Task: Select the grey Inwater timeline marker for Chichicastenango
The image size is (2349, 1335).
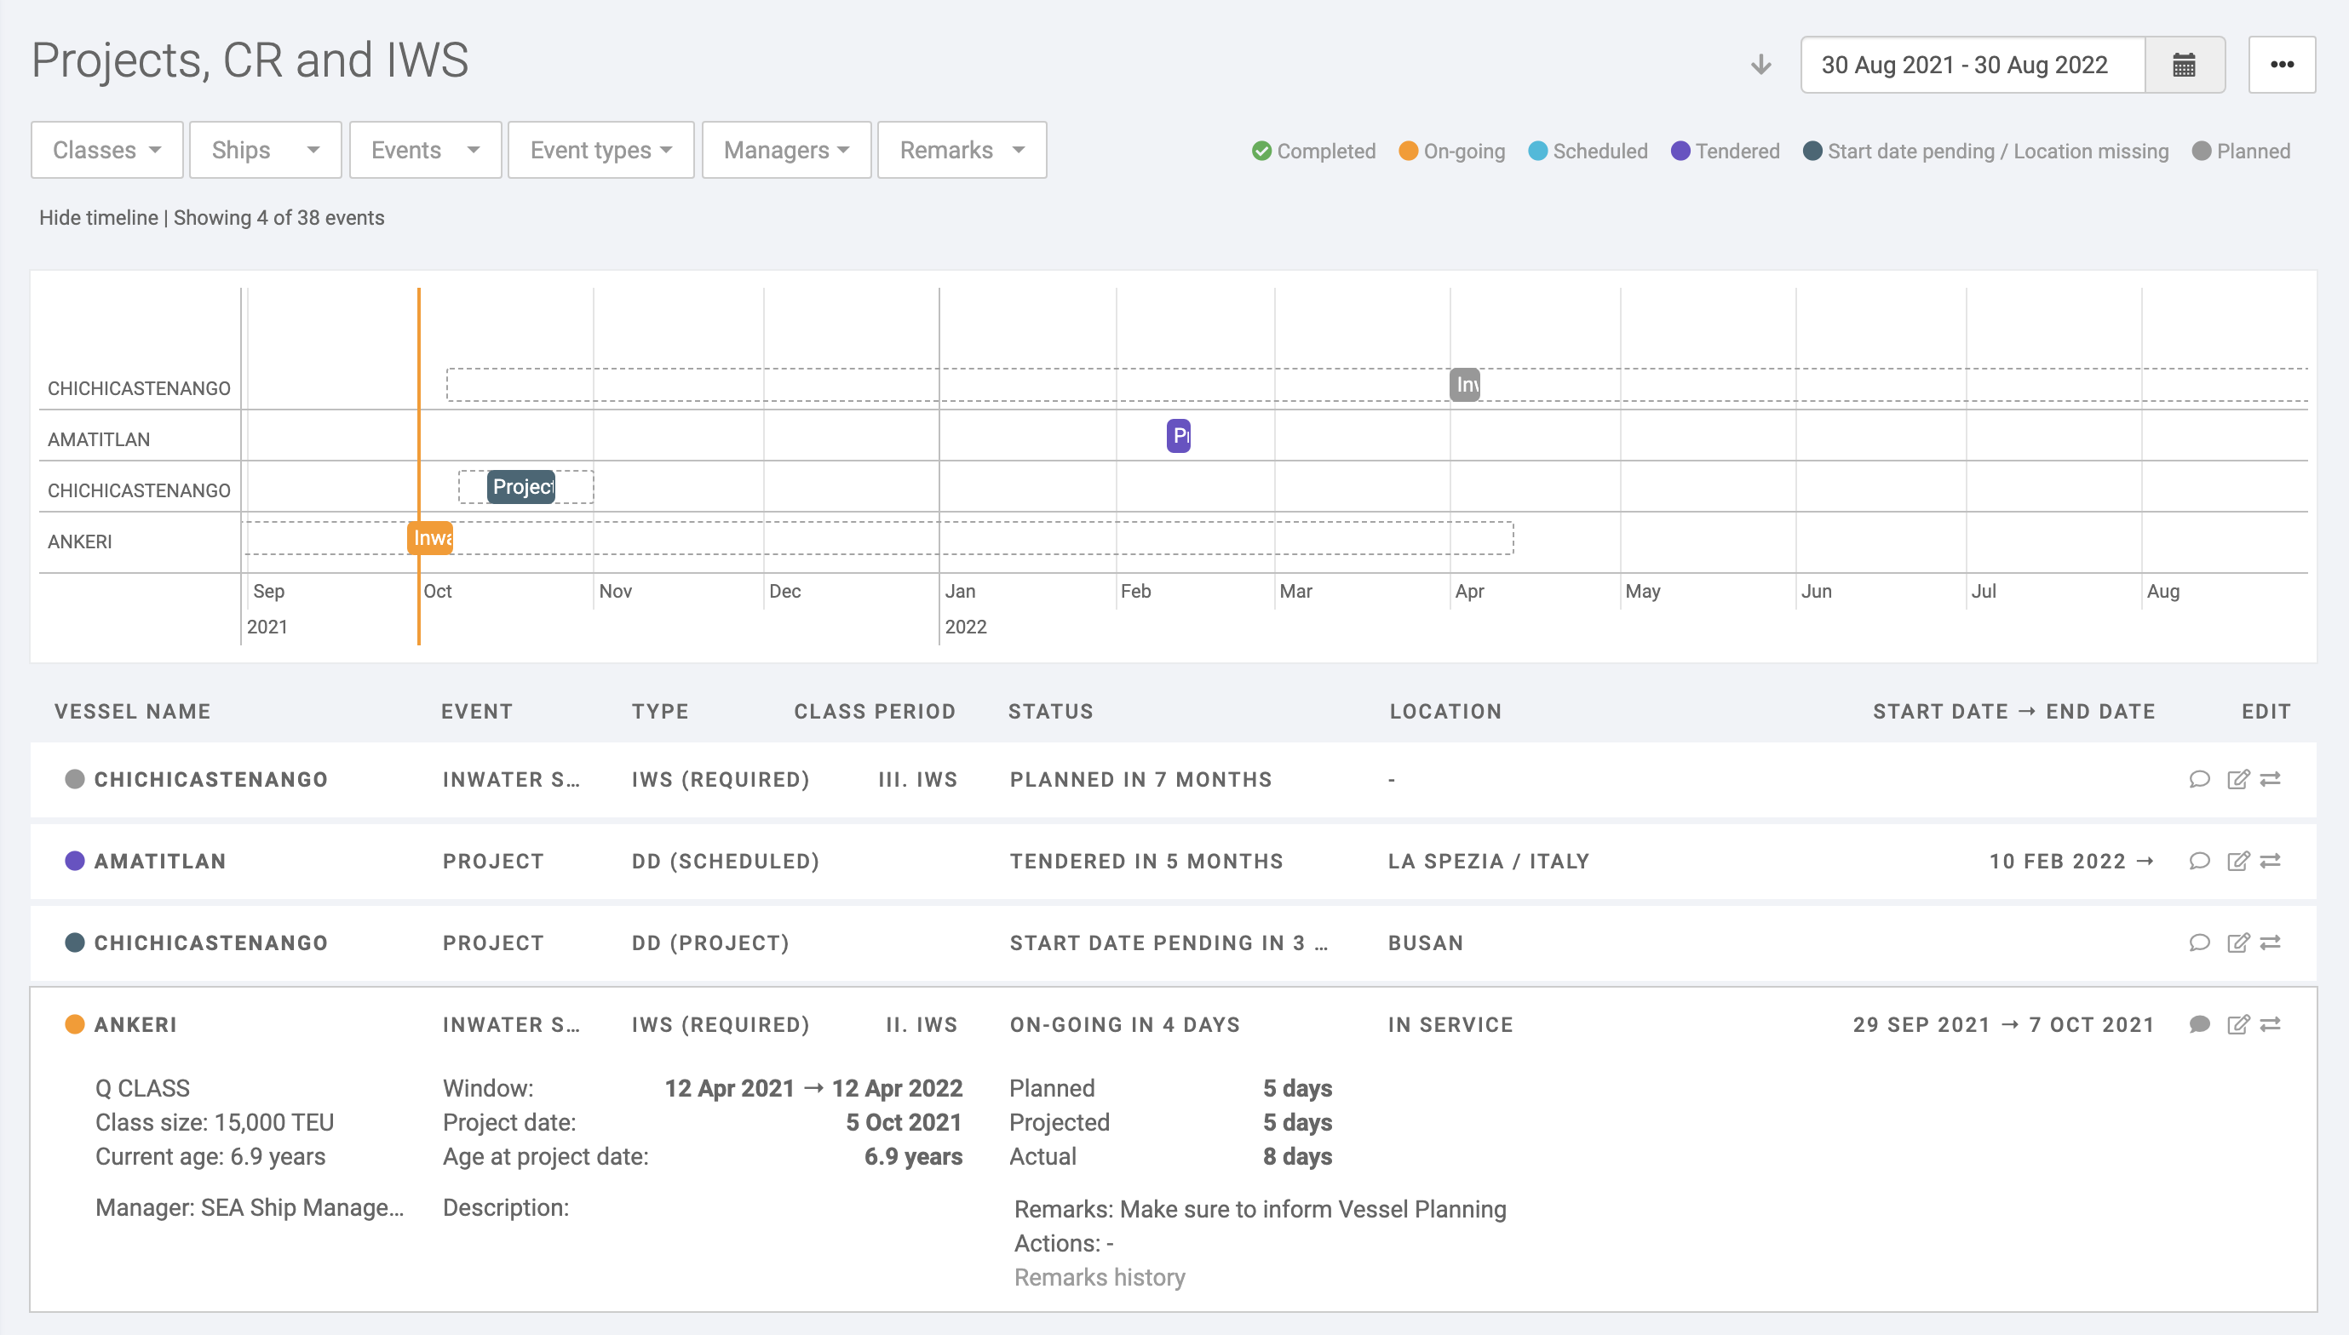Action: pos(1465,384)
